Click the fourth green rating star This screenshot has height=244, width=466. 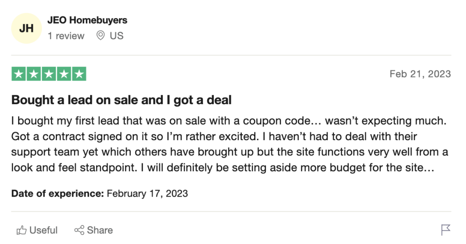[64, 74]
